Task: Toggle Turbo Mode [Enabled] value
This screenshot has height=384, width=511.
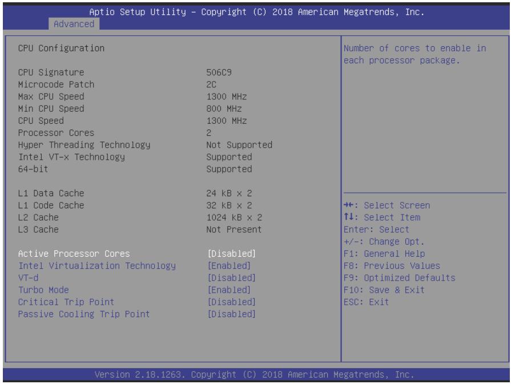Action: coord(229,290)
